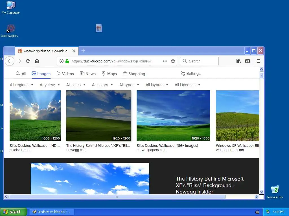Expand the All types filter
Viewport: 289px width, 216px height.
129,85
